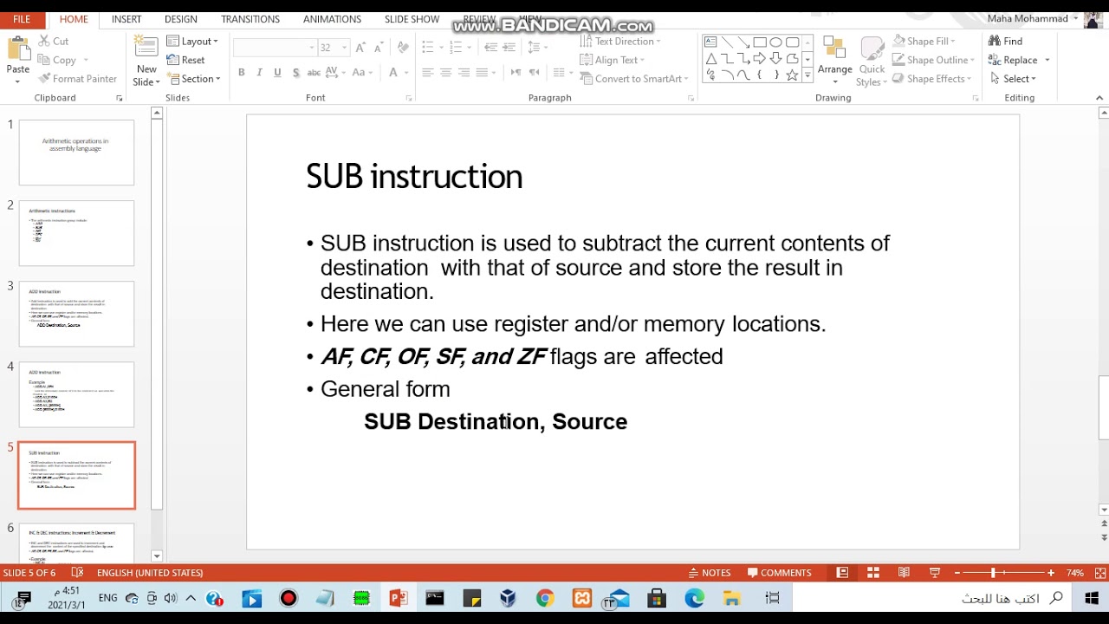Expand the shapes gallery More arrow
1109x624 pixels.
click(x=807, y=76)
